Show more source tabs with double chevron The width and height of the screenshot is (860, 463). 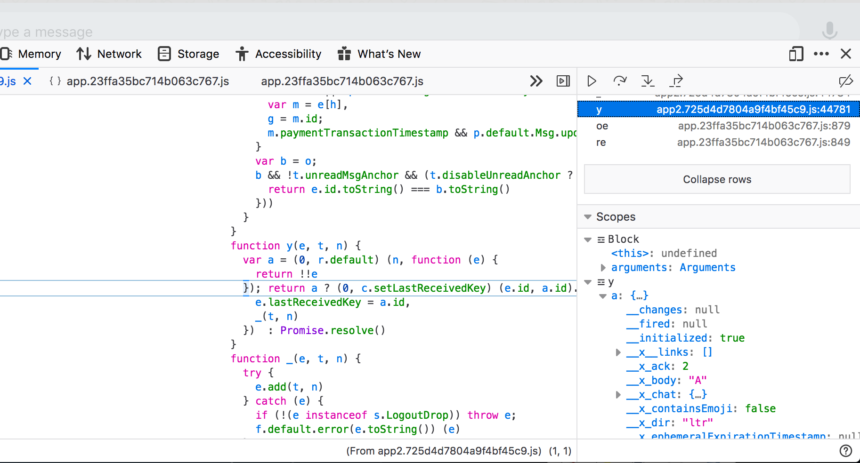click(536, 81)
